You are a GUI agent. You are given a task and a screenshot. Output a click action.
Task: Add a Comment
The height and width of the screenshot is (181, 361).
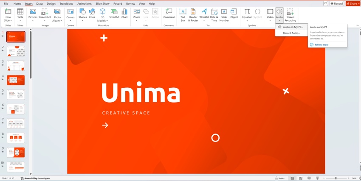[x=169, y=14]
